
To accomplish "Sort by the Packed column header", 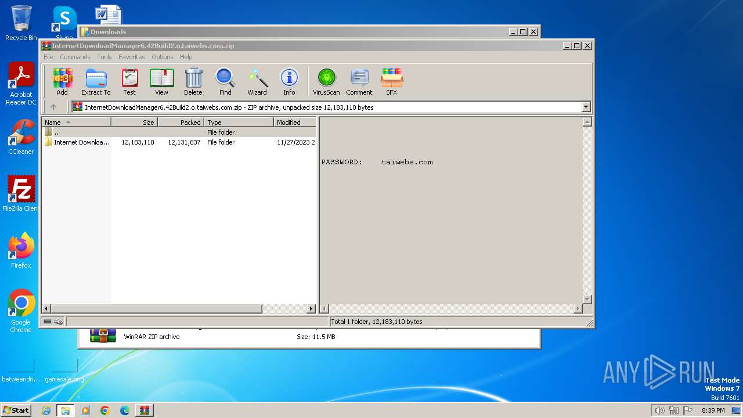I will pyautogui.click(x=181, y=122).
